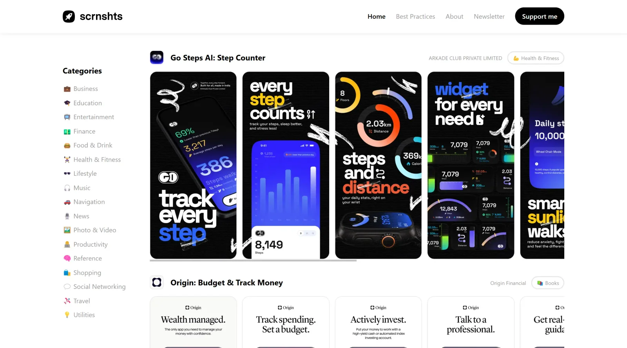Viewport: 627px width, 348px height.
Task: Select the Business briefcase category icon
Action: [67, 89]
